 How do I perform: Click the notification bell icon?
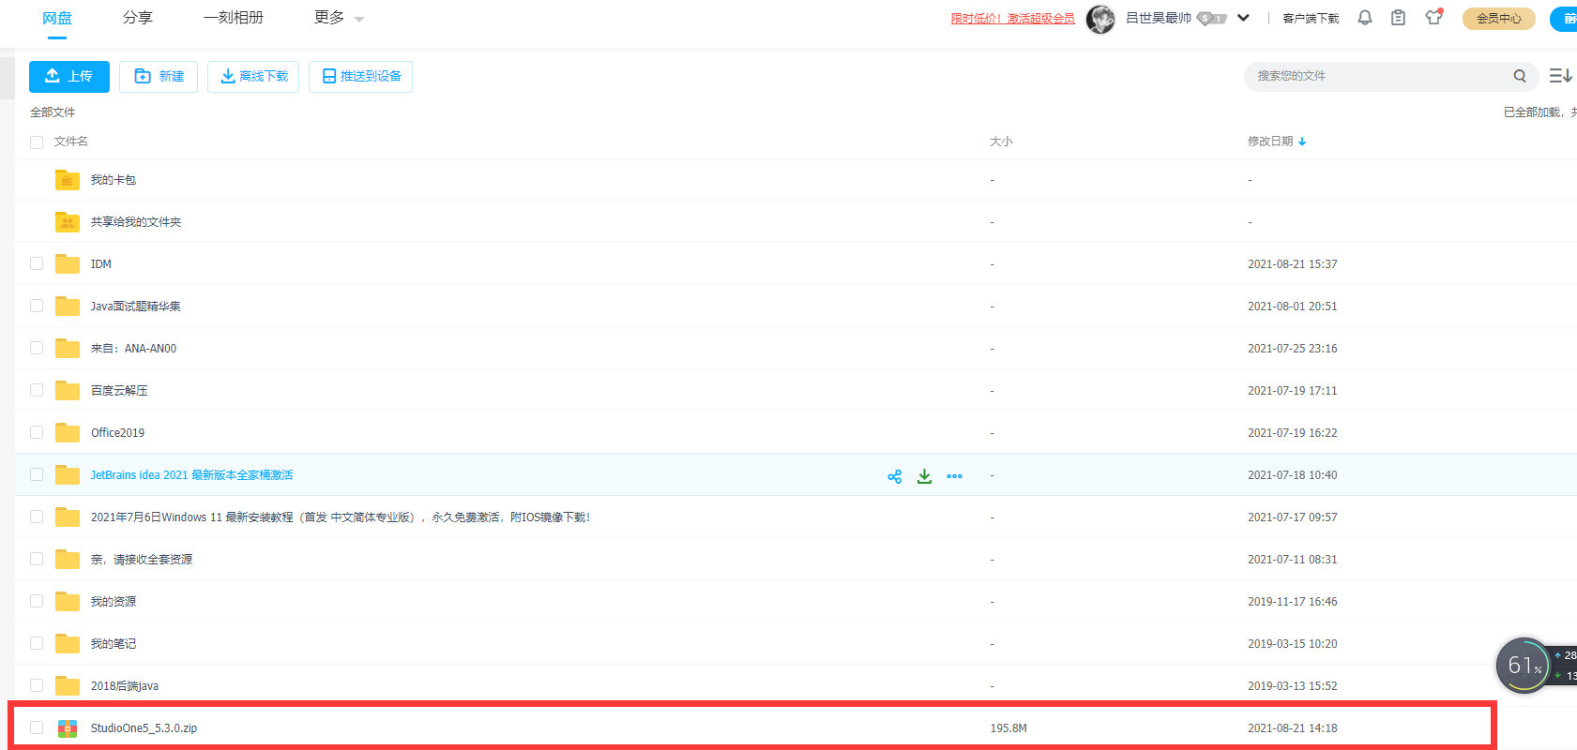tap(1365, 18)
